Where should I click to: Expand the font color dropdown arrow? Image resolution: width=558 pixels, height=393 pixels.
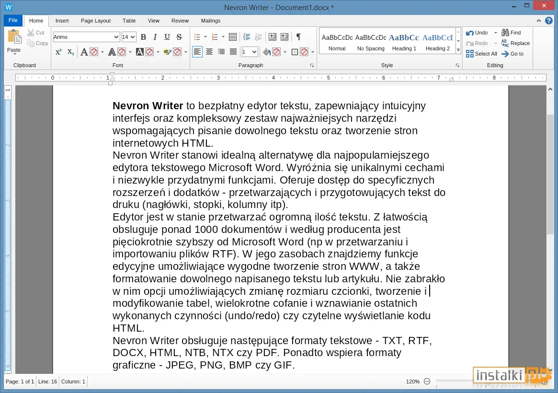(102, 52)
